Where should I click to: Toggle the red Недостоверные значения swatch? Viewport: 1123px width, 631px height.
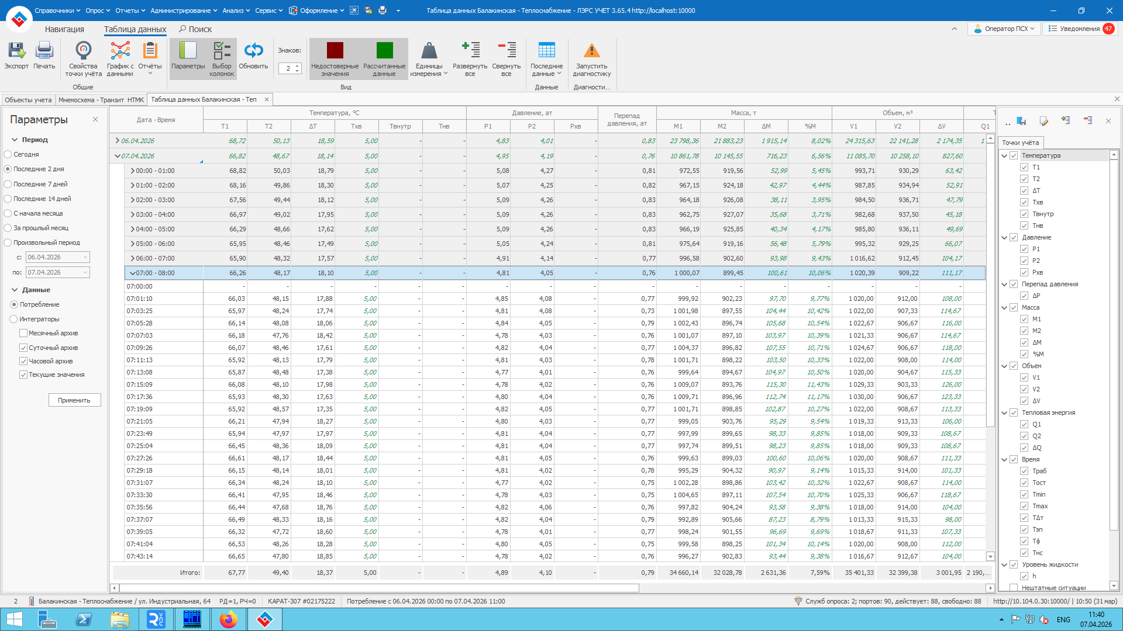335,51
